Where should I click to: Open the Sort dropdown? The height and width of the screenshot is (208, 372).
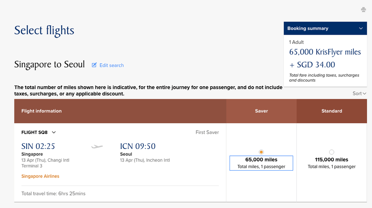click(359, 93)
